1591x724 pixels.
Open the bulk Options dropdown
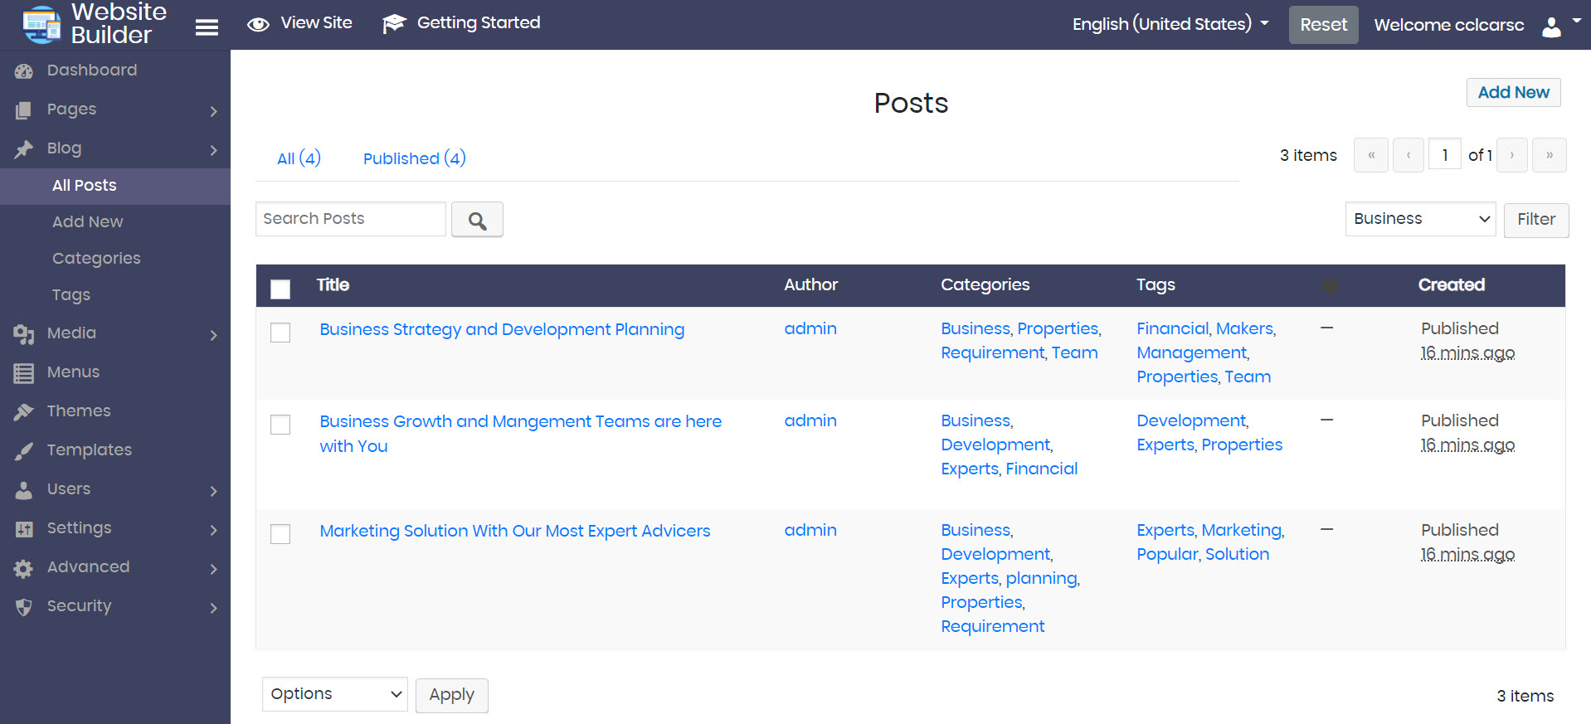point(334,694)
